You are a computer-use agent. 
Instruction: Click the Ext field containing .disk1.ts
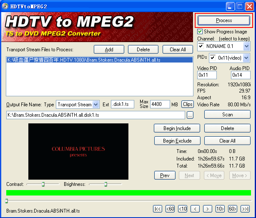pyautogui.click(x=123, y=104)
